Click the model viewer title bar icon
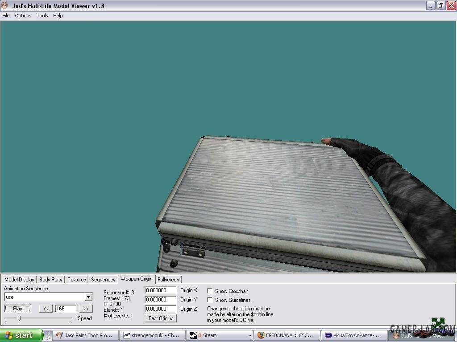The image size is (457, 342). [4, 5]
